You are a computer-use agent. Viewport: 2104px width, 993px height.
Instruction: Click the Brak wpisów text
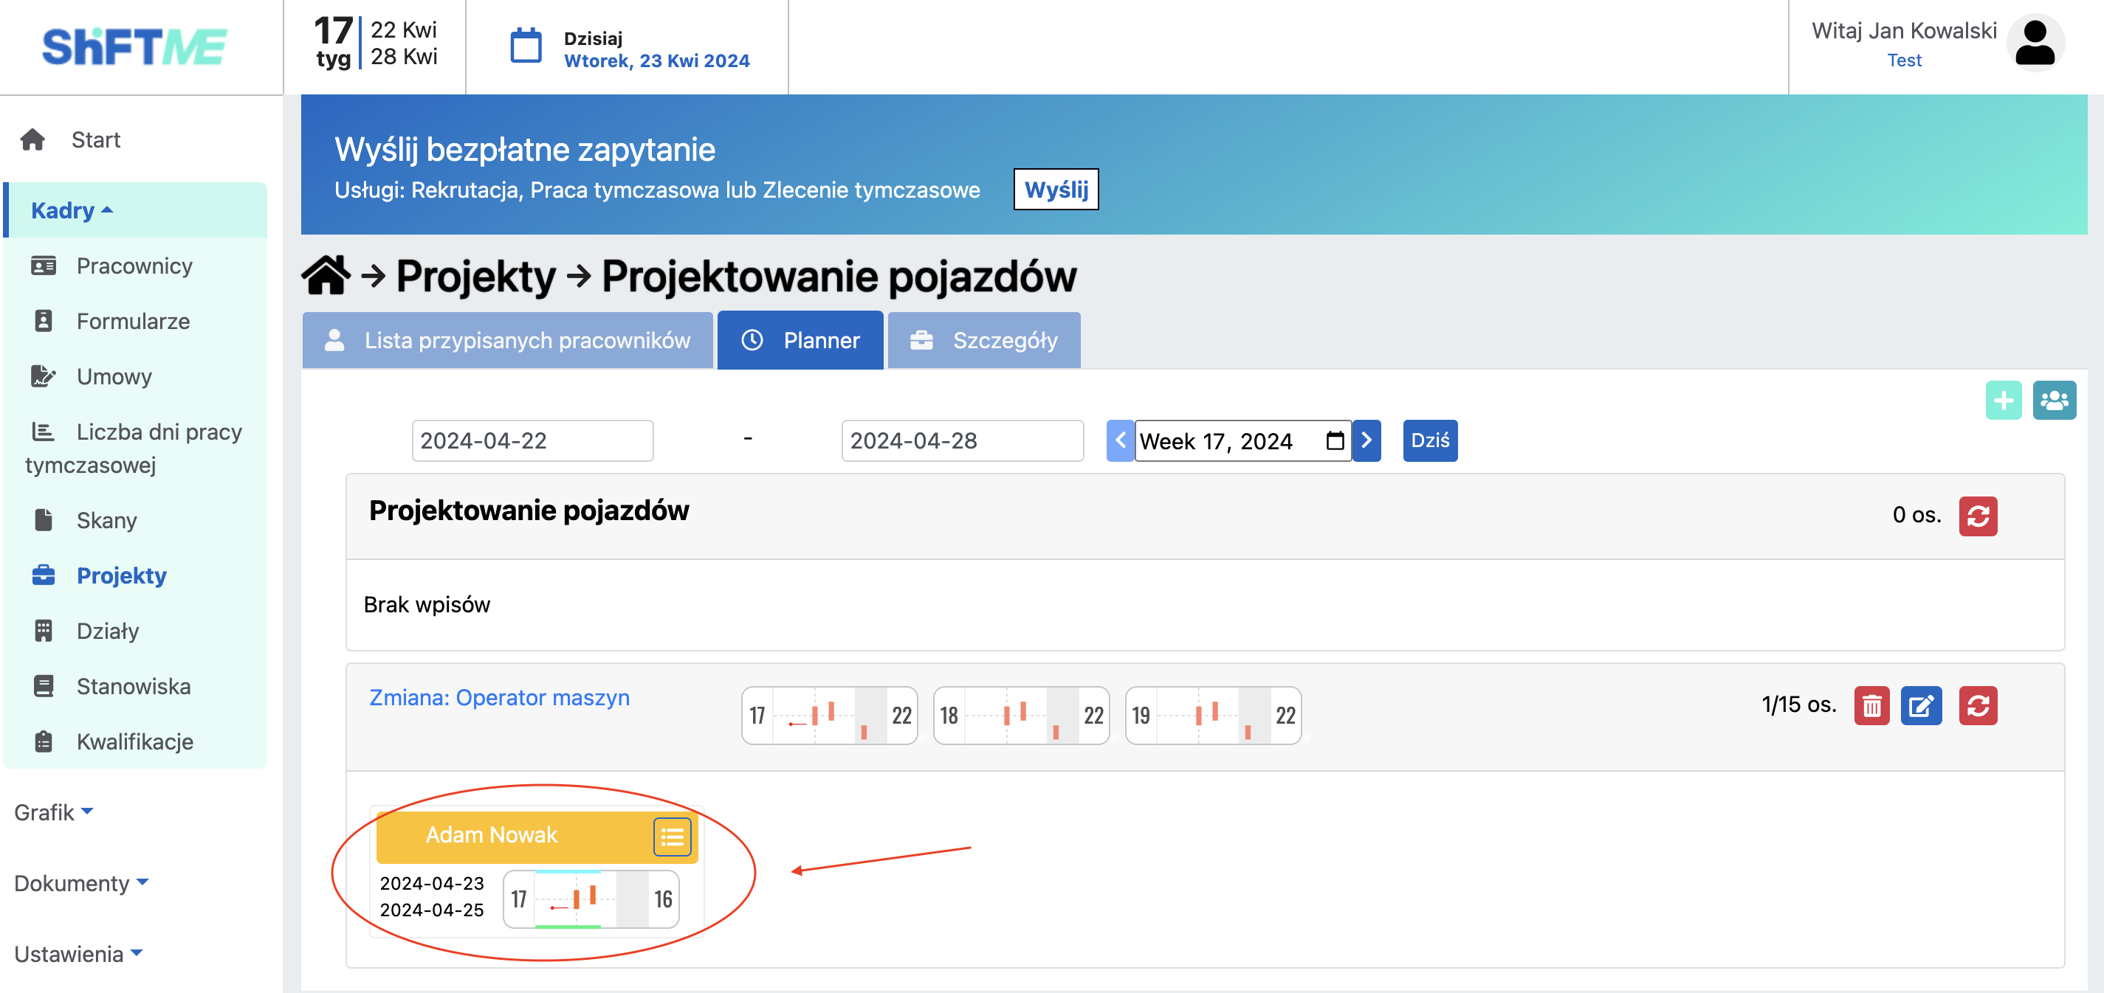pos(427,605)
